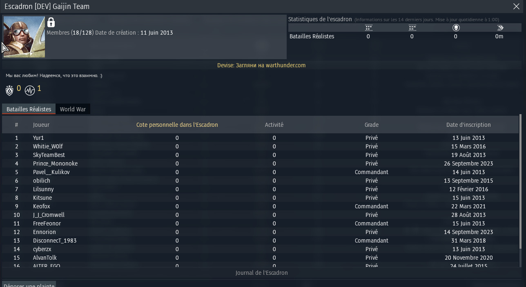This screenshot has height=287, width=526.
Task: Sort the member list by Activité
Action: pos(274,125)
